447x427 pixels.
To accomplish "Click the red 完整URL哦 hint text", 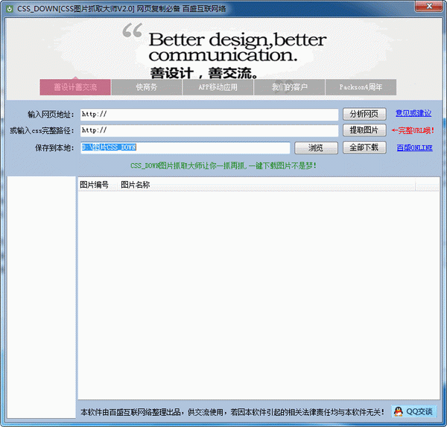I will pos(413,130).
